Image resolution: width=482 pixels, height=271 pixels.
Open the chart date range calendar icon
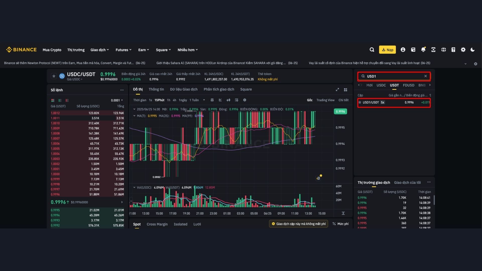pos(212,100)
